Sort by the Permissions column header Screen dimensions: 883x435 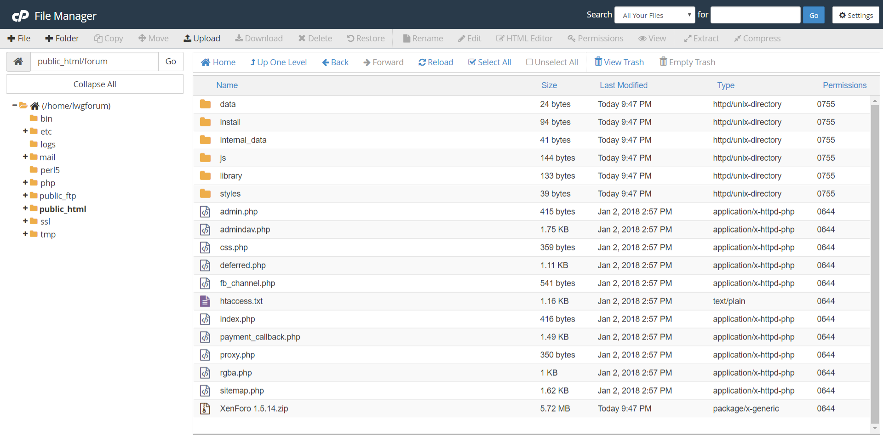click(845, 85)
